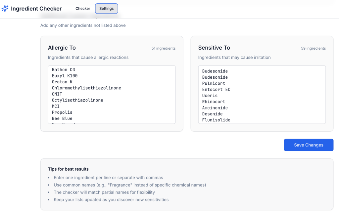
Task: Select the Settings tab
Action: (106, 9)
